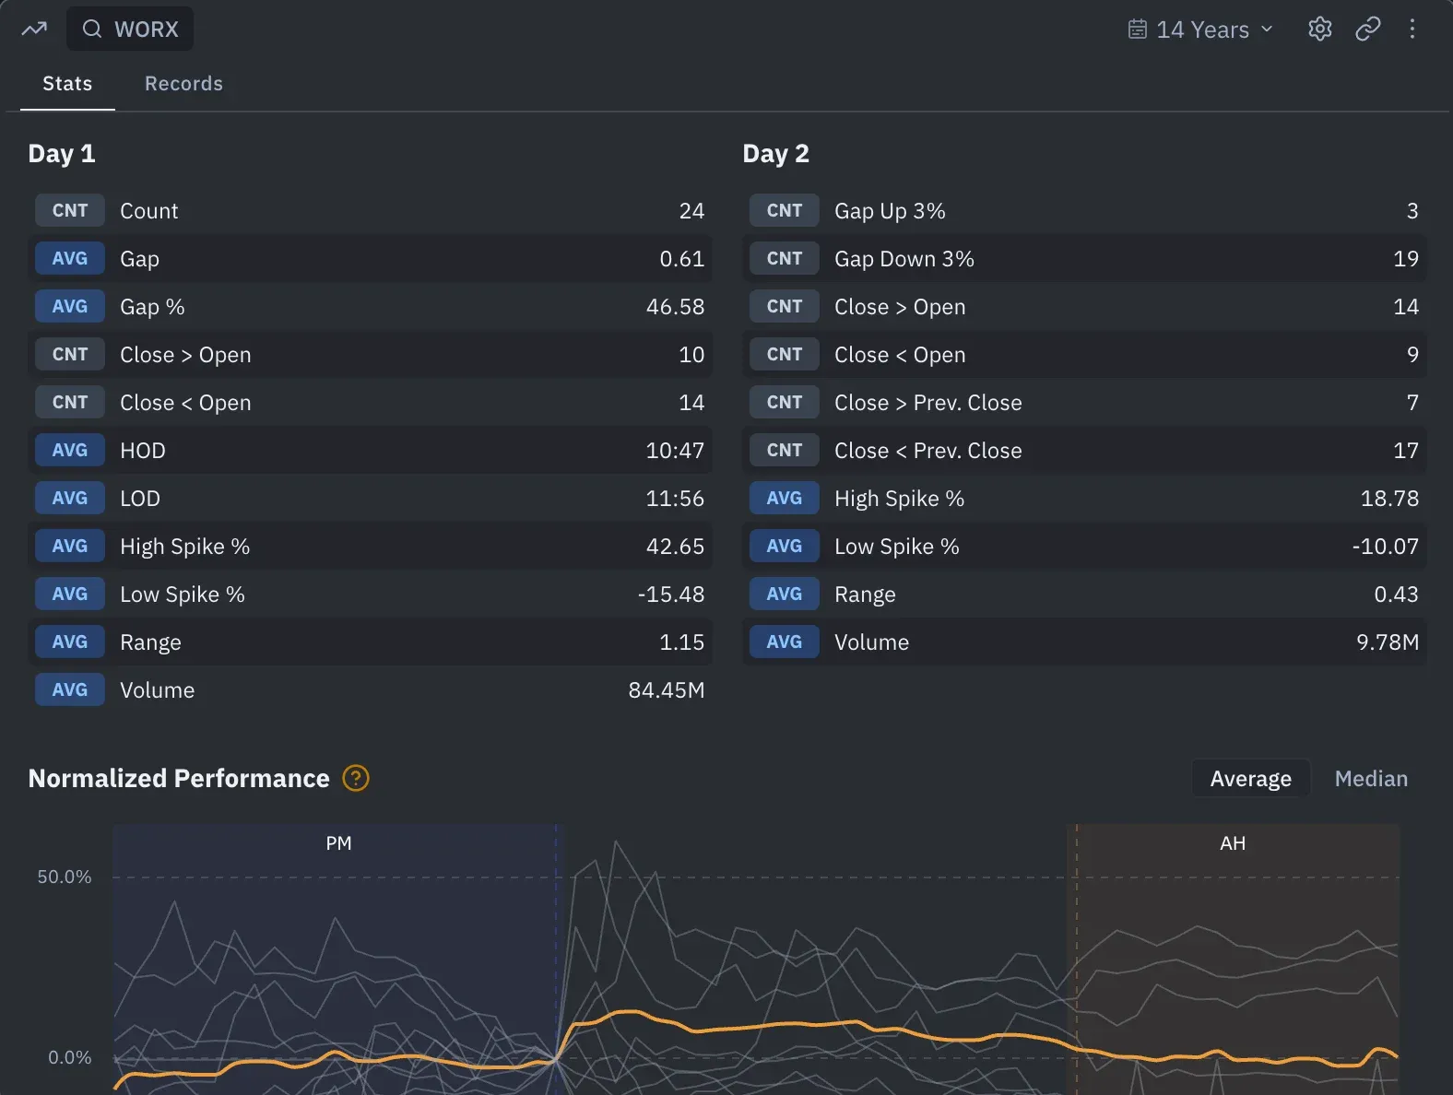Click the Normalized Performance heading
This screenshot has height=1095, width=1453.
click(179, 779)
